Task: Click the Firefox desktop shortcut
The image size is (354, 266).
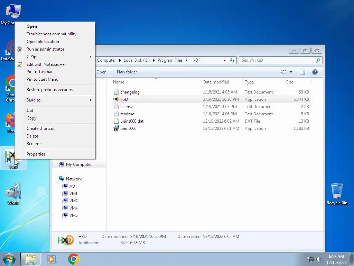Action: coord(10,123)
